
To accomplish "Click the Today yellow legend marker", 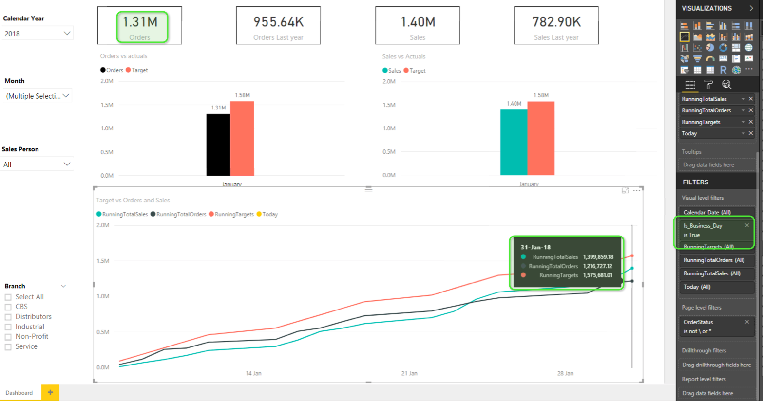I will [259, 214].
